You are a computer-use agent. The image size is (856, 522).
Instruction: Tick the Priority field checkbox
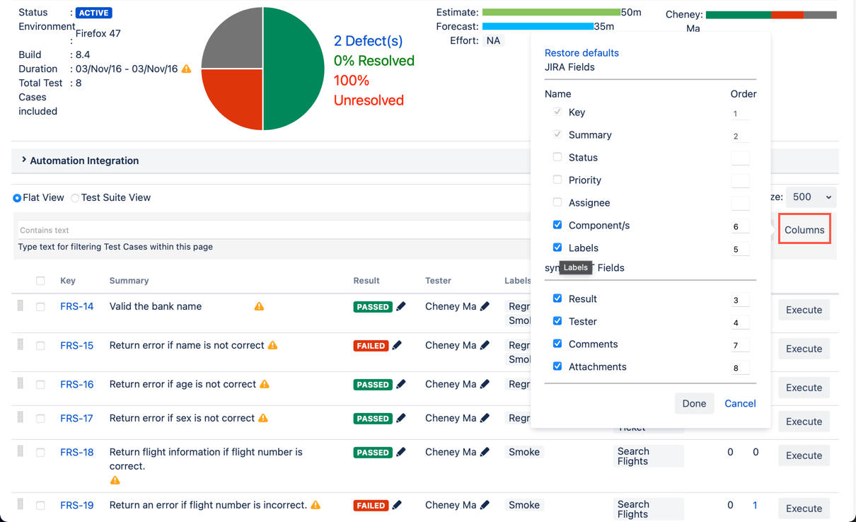tap(557, 180)
